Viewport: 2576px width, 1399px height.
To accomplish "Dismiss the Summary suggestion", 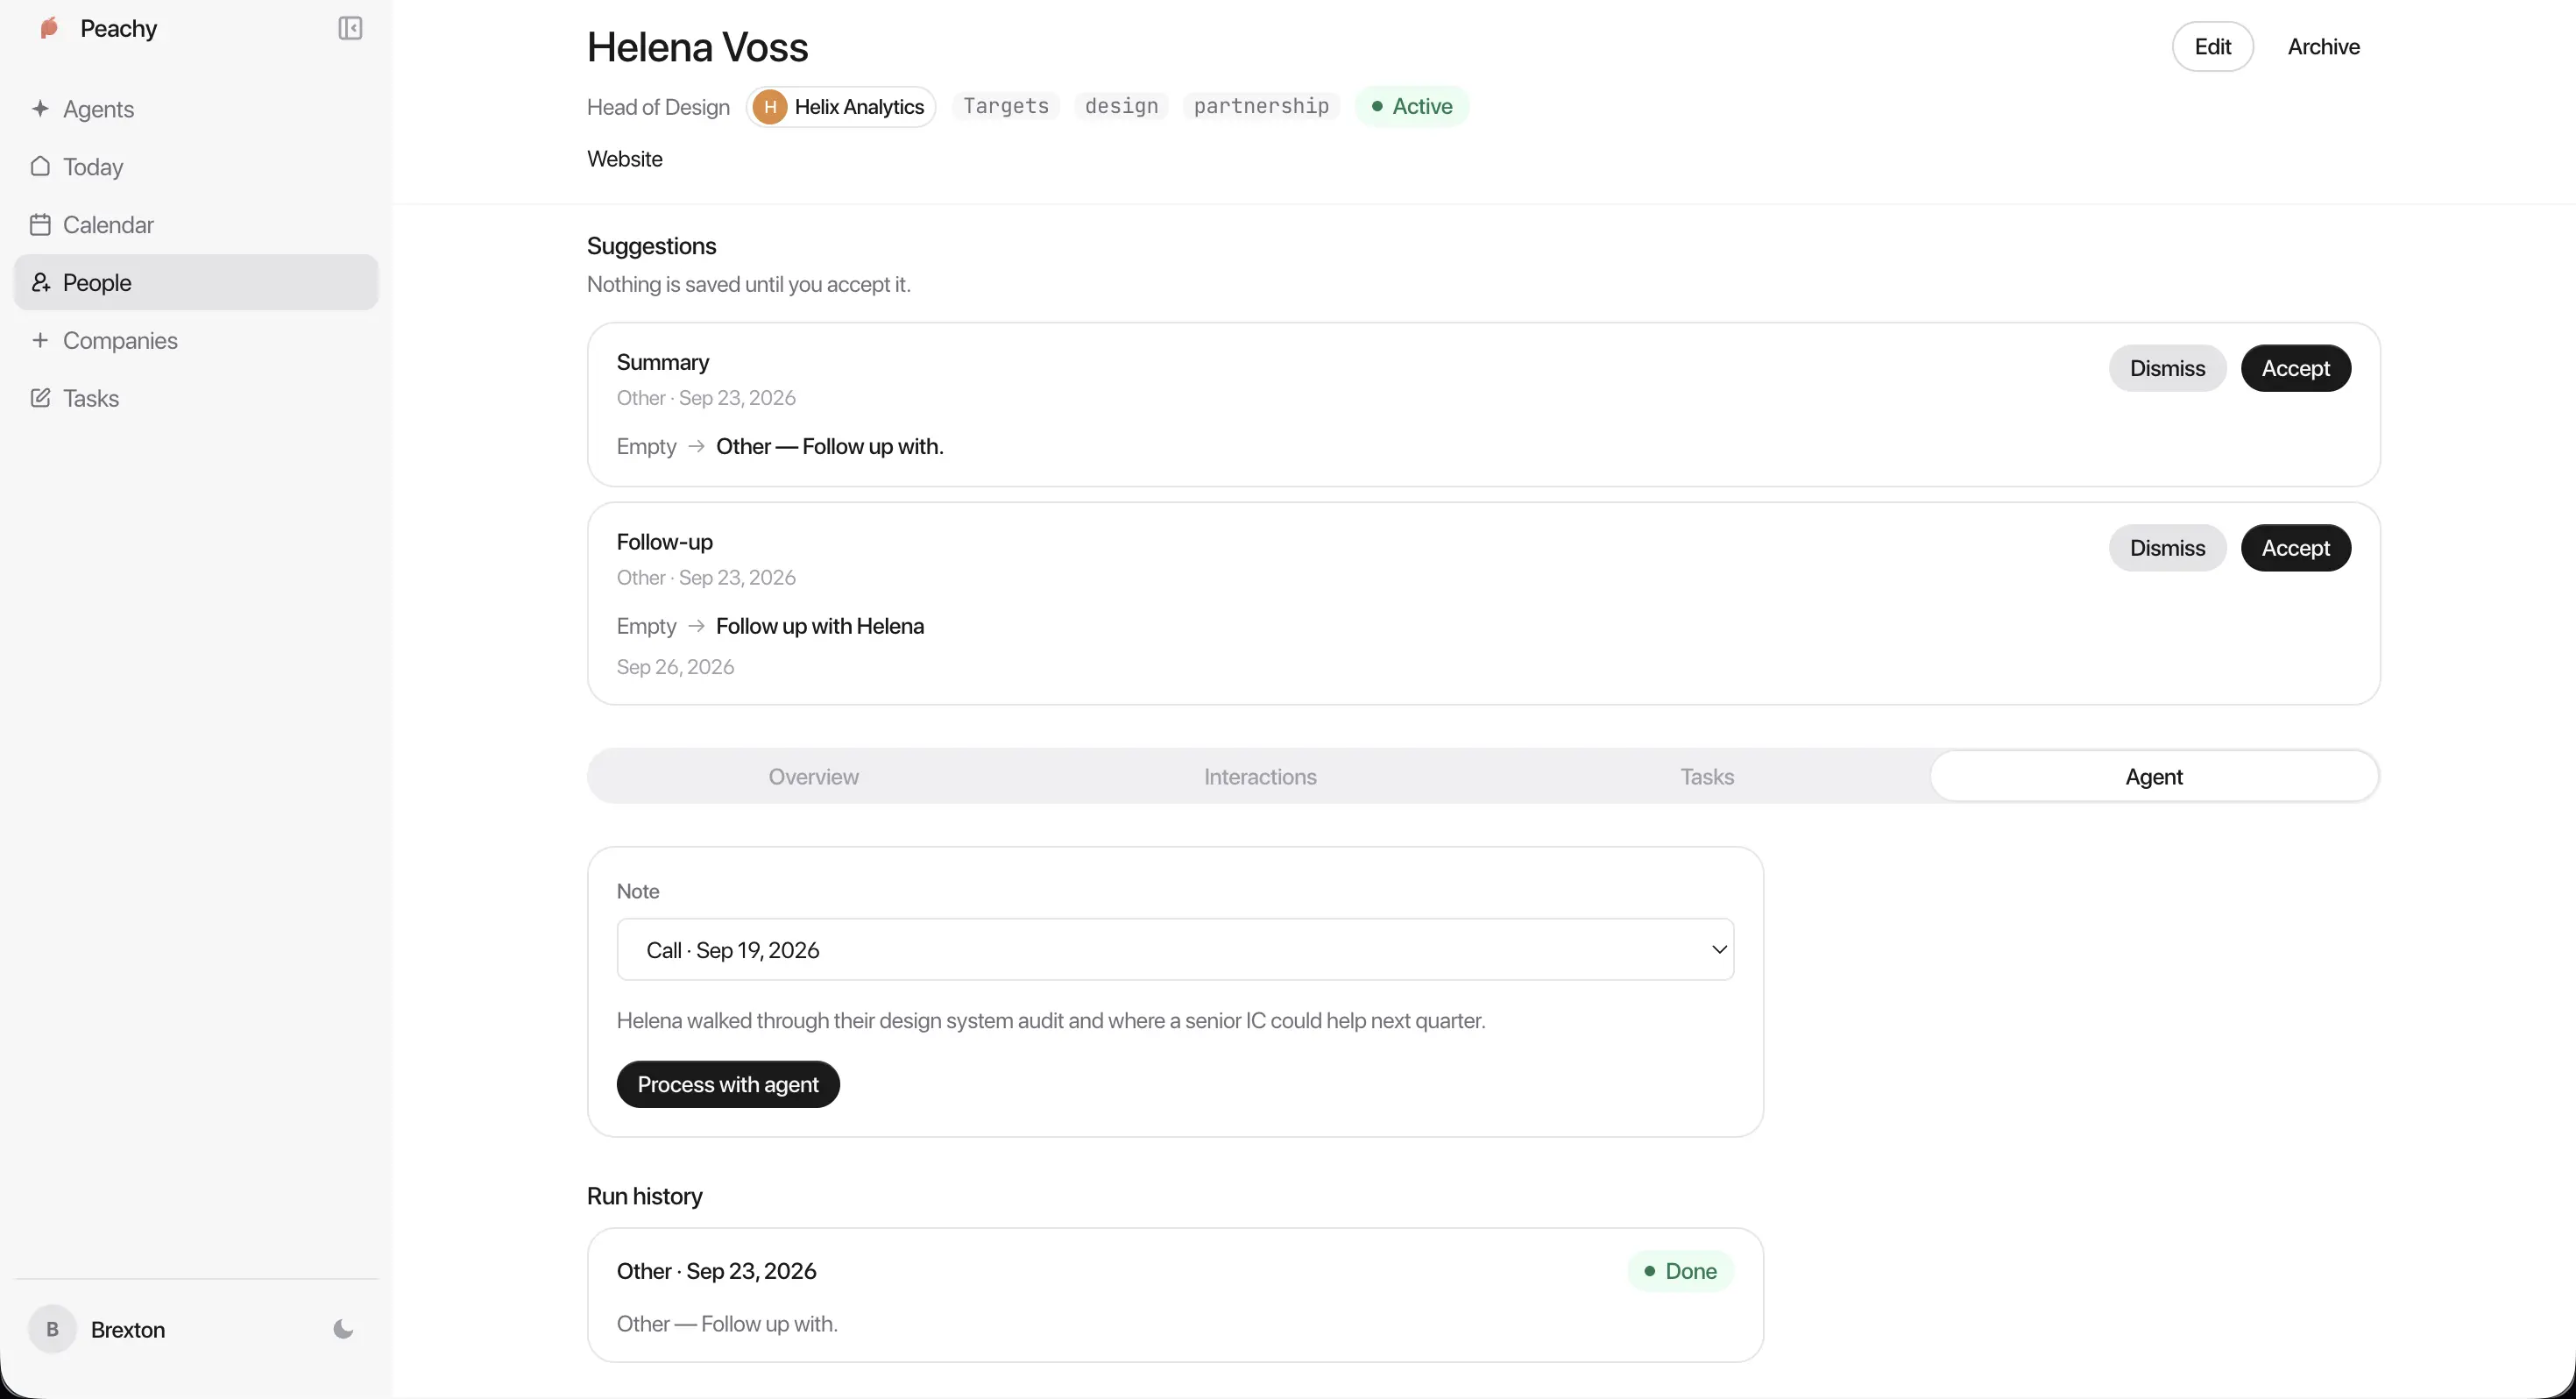I will pos(2167,368).
